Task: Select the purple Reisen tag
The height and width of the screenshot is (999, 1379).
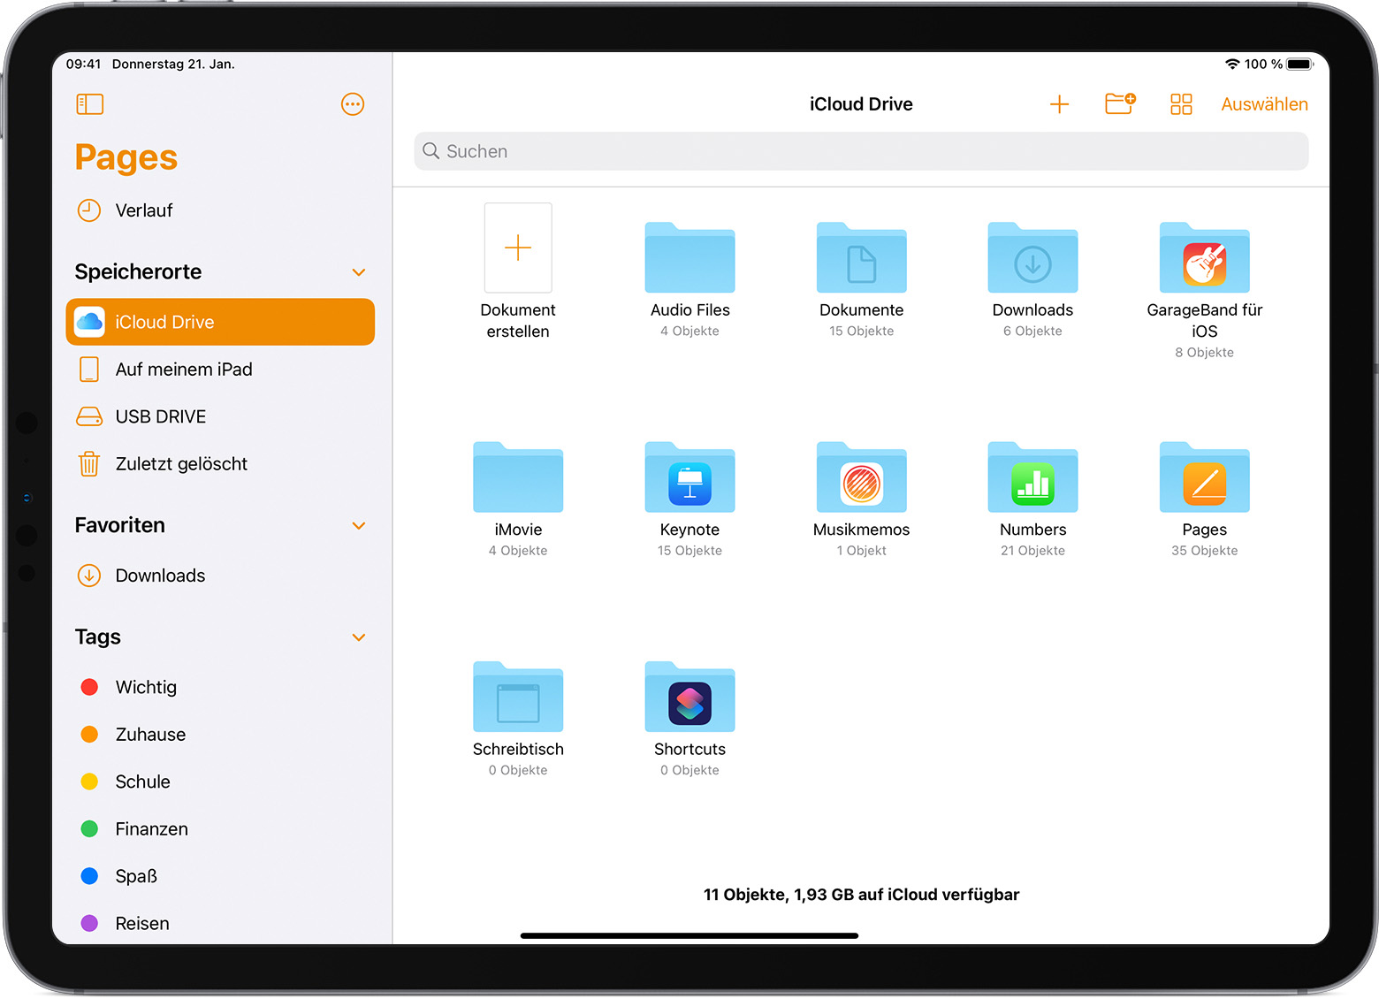Action: click(x=220, y=923)
